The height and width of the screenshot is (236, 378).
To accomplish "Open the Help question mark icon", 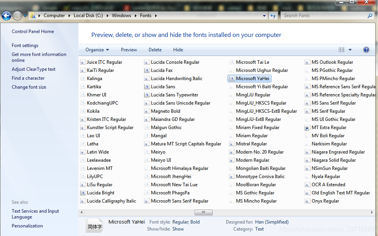I will pos(366,50).
